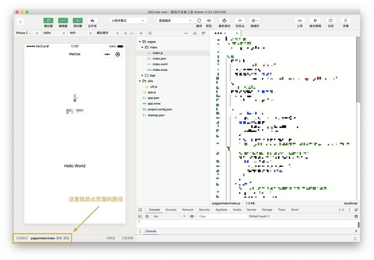Collapse the pages folder in file tree
374x260 pixels.
(140, 42)
